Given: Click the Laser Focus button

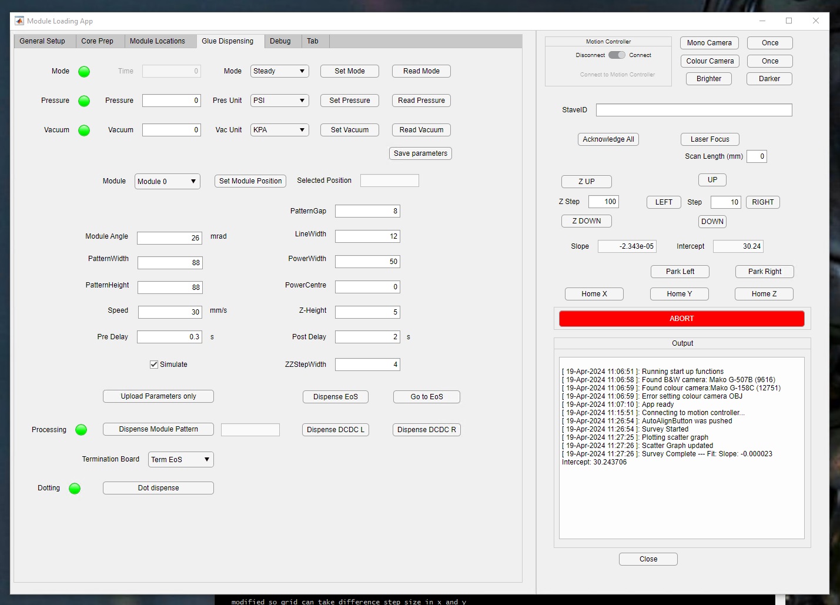Looking at the screenshot, I should point(710,139).
